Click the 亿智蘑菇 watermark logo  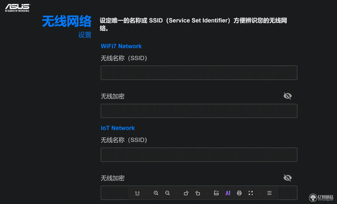[321, 197]
